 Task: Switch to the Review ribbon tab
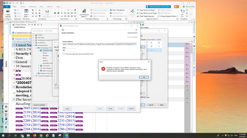pyautogui.click(x=23, y=7)
